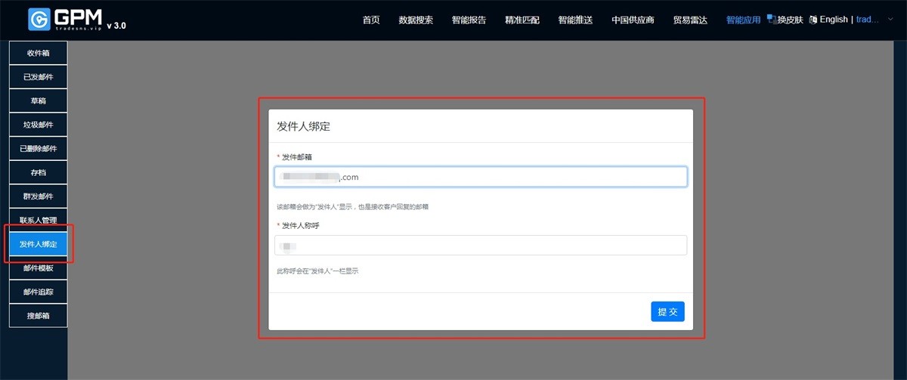Open the 贸易雷达 menu

point(690,20)
